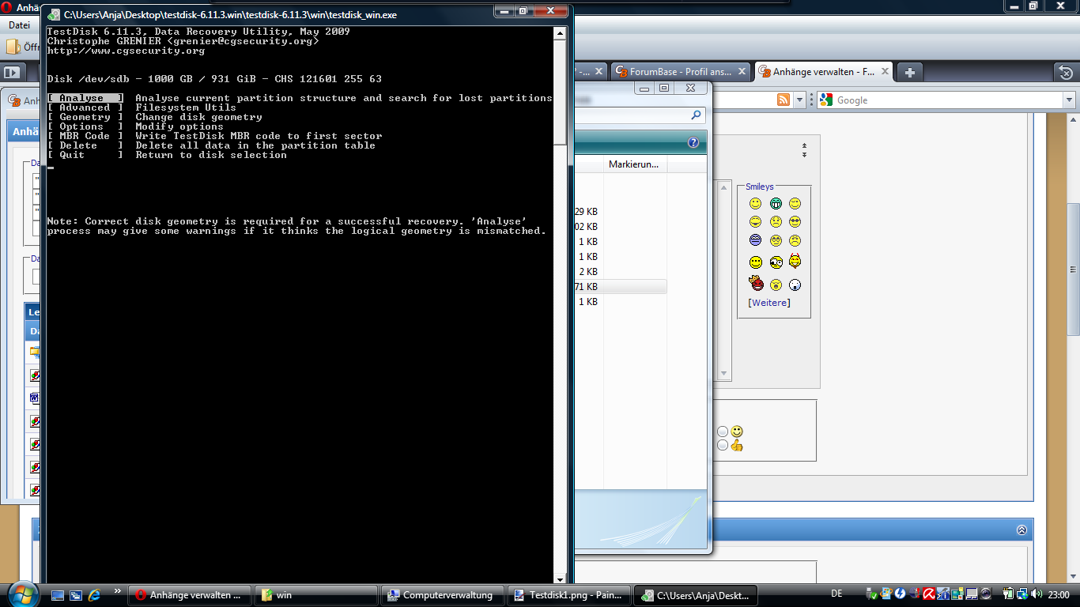Insert the rolling-eyes smiley
This screenshot has height=607, width=1080.
[776, 240]
